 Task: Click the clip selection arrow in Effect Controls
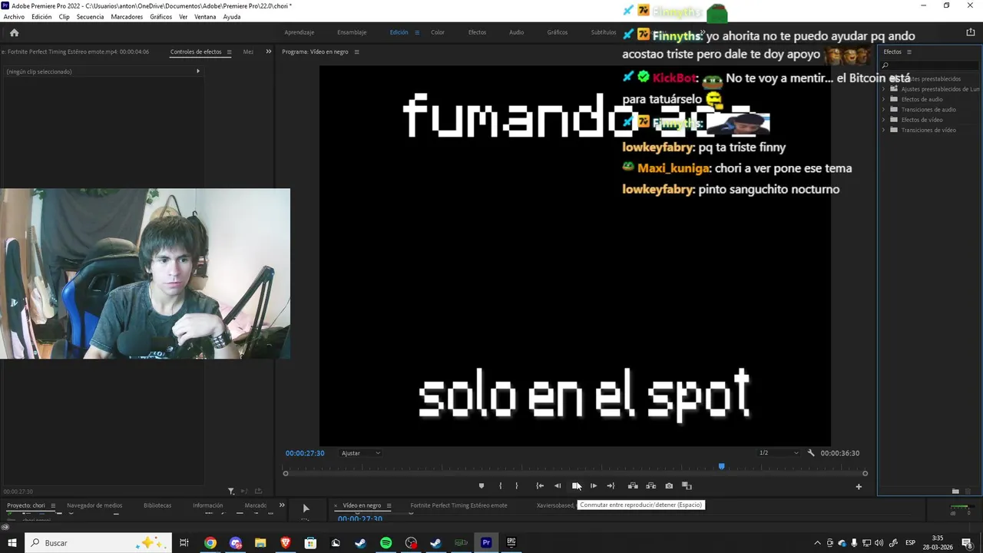[x=198, y=71]
